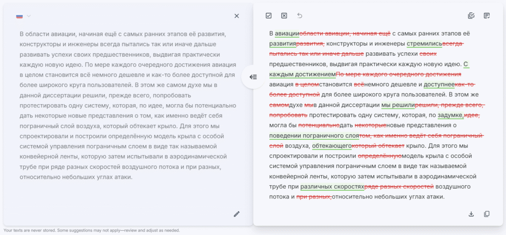Viewport: 506px width, 235px height.
Task: Select the suggested word "доступнее"
Action: point(439,84)
